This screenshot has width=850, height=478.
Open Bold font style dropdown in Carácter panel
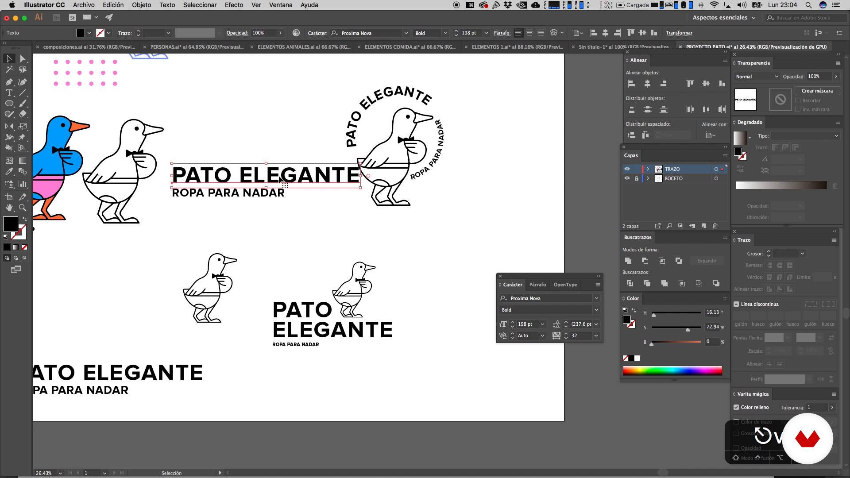[596, 310]
